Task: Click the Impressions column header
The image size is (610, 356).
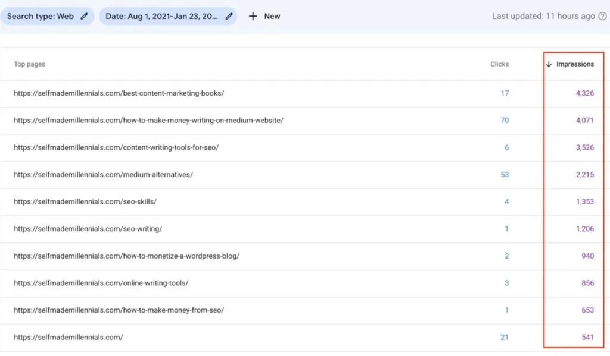Action: pos(575,64)
